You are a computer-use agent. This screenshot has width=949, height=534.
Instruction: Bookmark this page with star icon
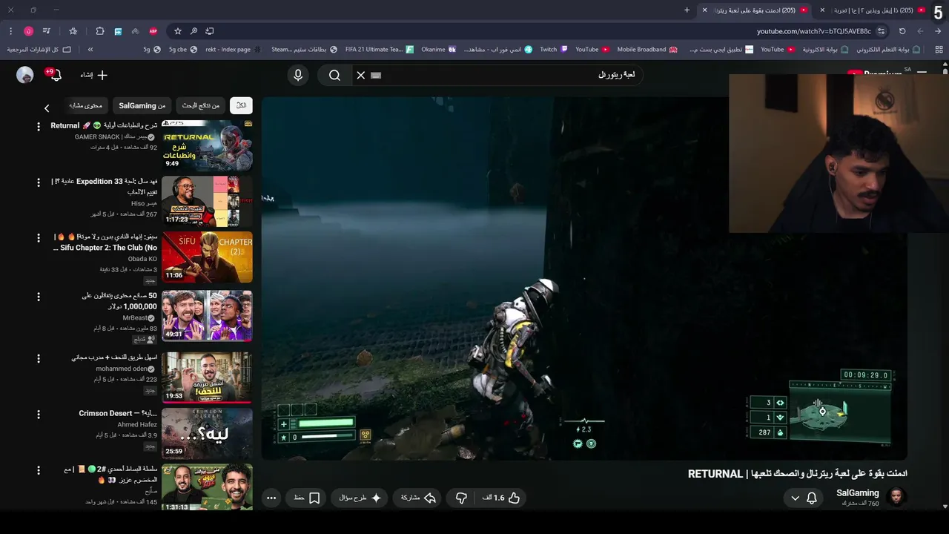coord(178,31)
